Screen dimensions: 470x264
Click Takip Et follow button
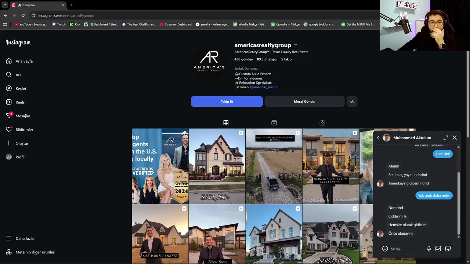(x=227, y=102)
